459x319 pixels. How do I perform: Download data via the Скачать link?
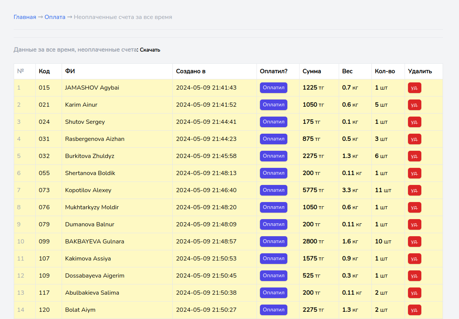150,50
